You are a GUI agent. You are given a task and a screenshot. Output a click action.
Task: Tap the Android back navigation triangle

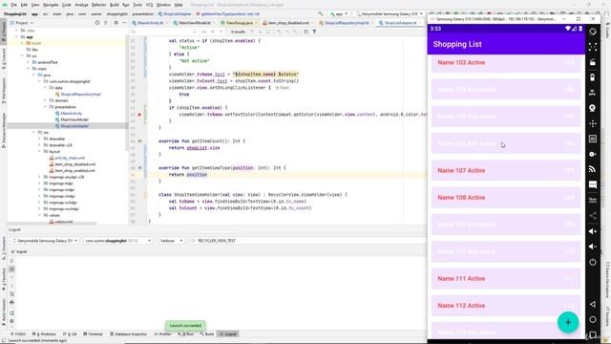(x=593, y=304)
